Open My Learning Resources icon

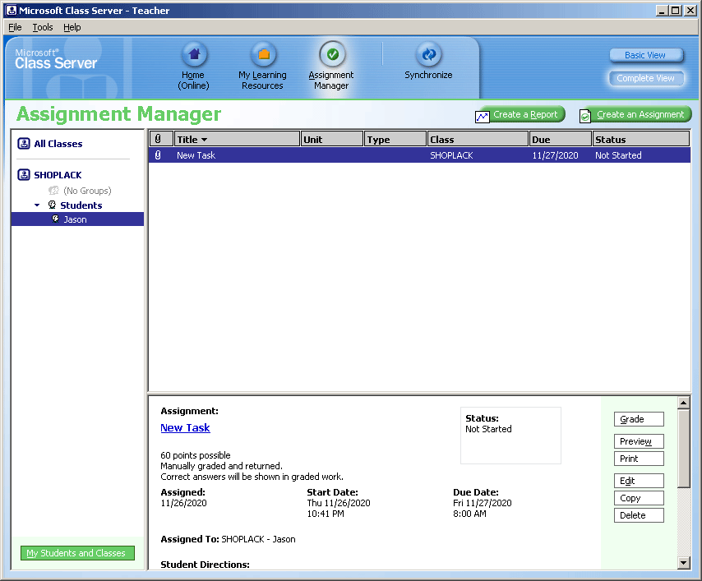tap(263, 54)
